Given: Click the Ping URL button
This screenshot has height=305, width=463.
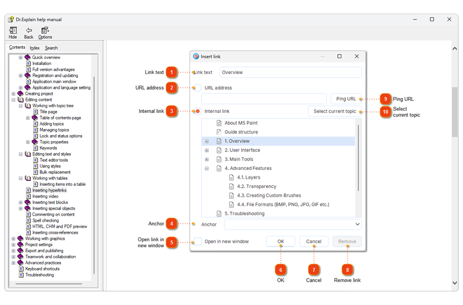Looking at the screenshot, I should (346, 99).
